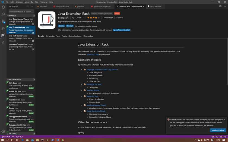Click the feedback icon in status bar
Screen dimensions: 228x142
(221, 137)
